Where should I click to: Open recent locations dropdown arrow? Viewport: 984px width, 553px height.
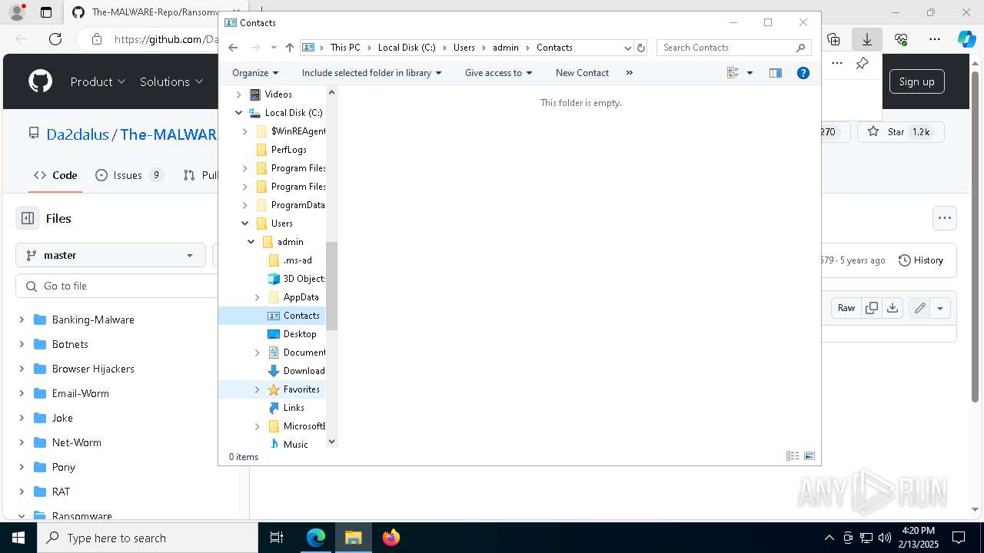click(274, 48)
